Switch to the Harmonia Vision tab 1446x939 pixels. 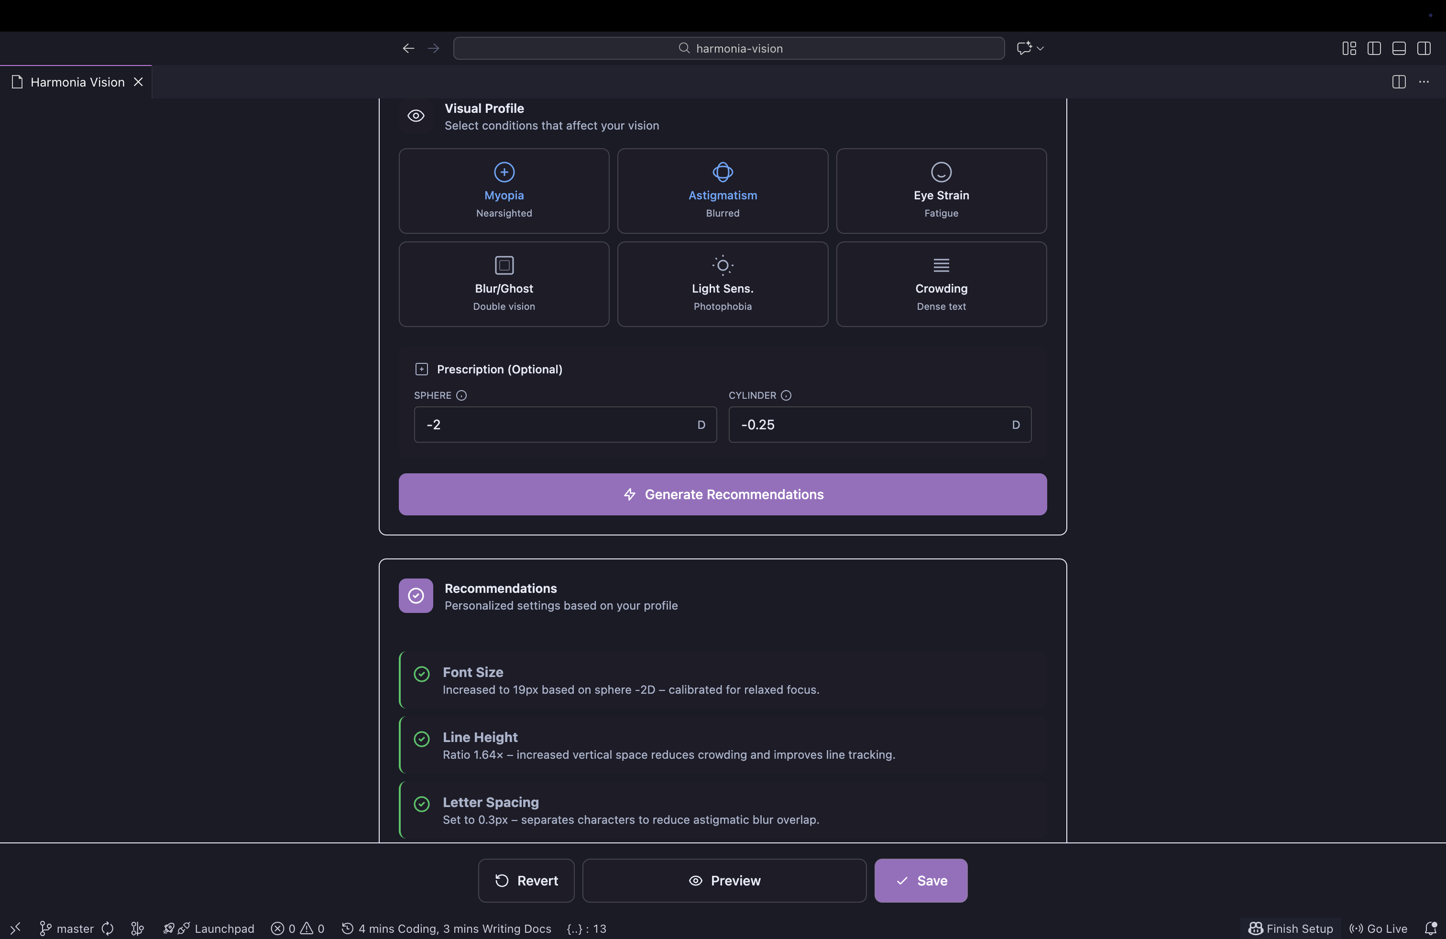tap(77, 82)
